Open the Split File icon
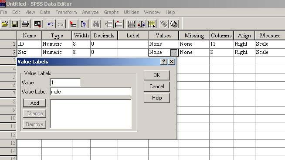 pyautogui.click(x=131, y=24)
